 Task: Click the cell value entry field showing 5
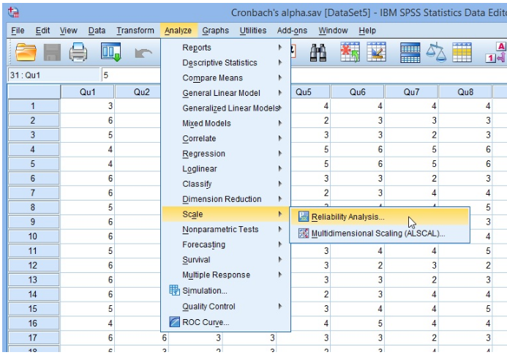click(x=131, y=75)
